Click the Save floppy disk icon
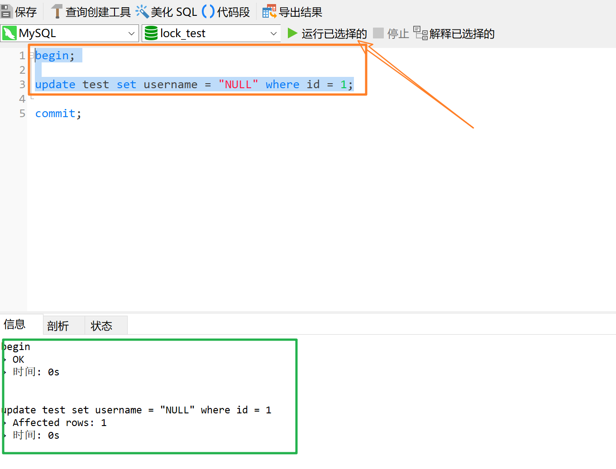Image resolution: width=616 pixels, height=469 pixels. pos(6,11)
